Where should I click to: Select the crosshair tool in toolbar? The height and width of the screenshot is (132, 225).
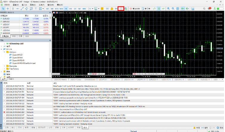pyautogui.click(x=8, y=9)
